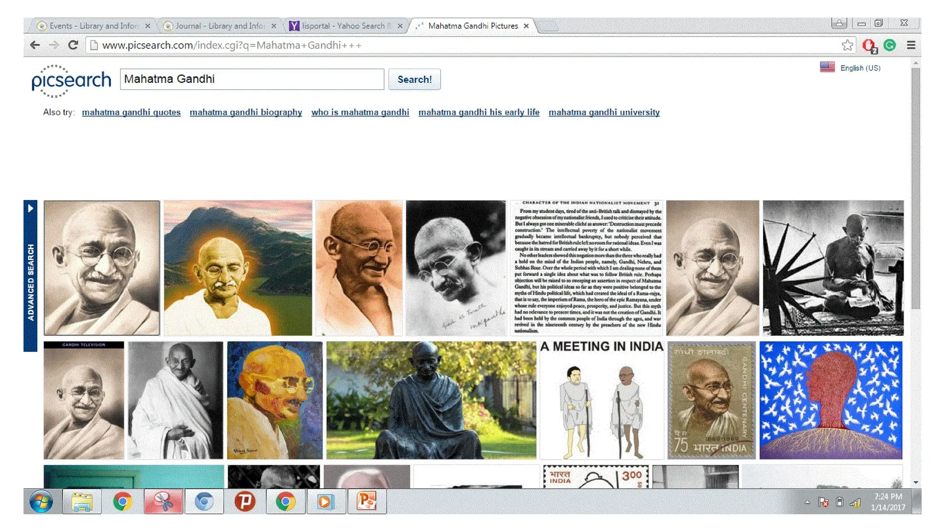Screen dimensions: 945x532
Task: Switch to Events - Library tab
Action: click(x=93, y=26)
